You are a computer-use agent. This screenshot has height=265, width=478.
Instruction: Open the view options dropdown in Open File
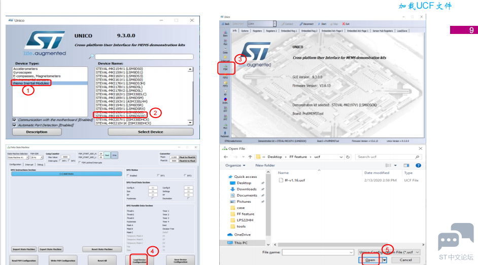[395, 165]
